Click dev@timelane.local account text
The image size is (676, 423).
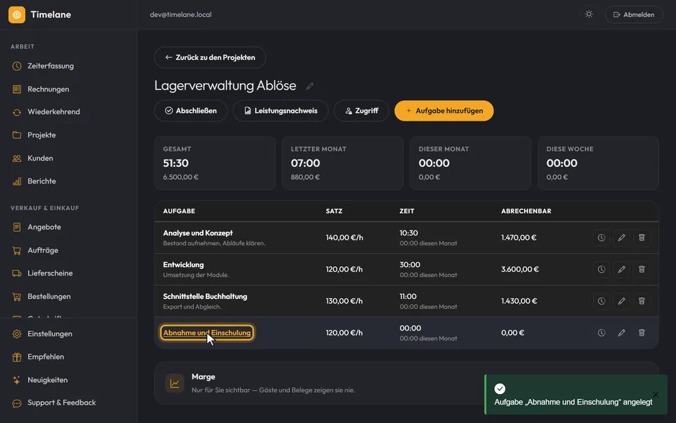coord(181,15)
